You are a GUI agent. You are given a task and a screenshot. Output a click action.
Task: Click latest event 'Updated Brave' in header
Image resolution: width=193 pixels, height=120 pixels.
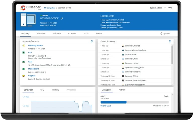115,25
